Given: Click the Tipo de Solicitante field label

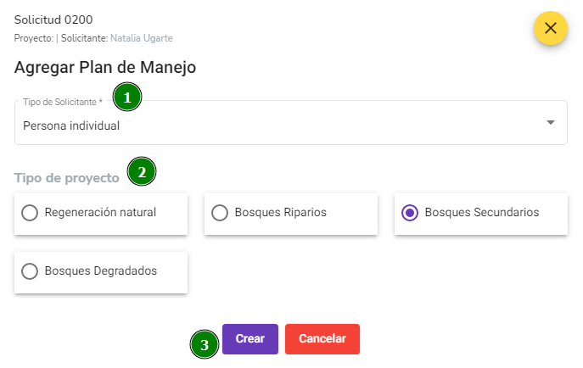Looking at the screenshot, I should pos(63,102).
